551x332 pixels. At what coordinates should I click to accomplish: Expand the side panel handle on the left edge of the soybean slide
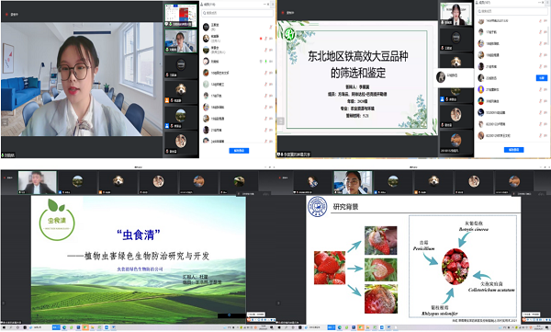click(281, 121)
